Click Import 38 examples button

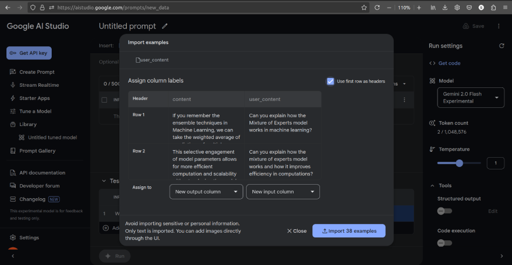[x=349, y=231]
